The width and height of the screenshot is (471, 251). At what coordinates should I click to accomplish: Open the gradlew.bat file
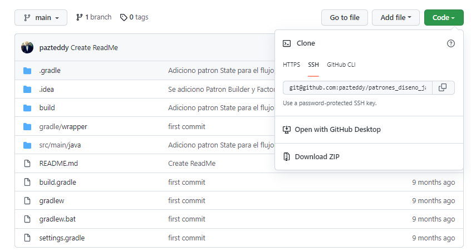tap(57, 219)
